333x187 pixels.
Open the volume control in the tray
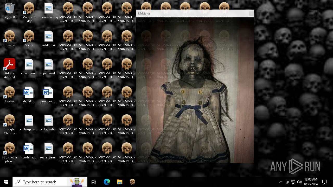tap(299, 182)
